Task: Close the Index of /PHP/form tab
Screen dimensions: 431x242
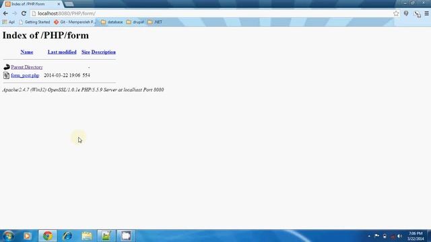Action: (x=59, y=4)
